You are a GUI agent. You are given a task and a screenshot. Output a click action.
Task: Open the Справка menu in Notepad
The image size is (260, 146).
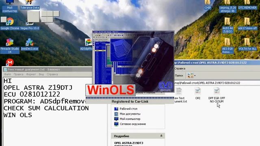(52, 74)
